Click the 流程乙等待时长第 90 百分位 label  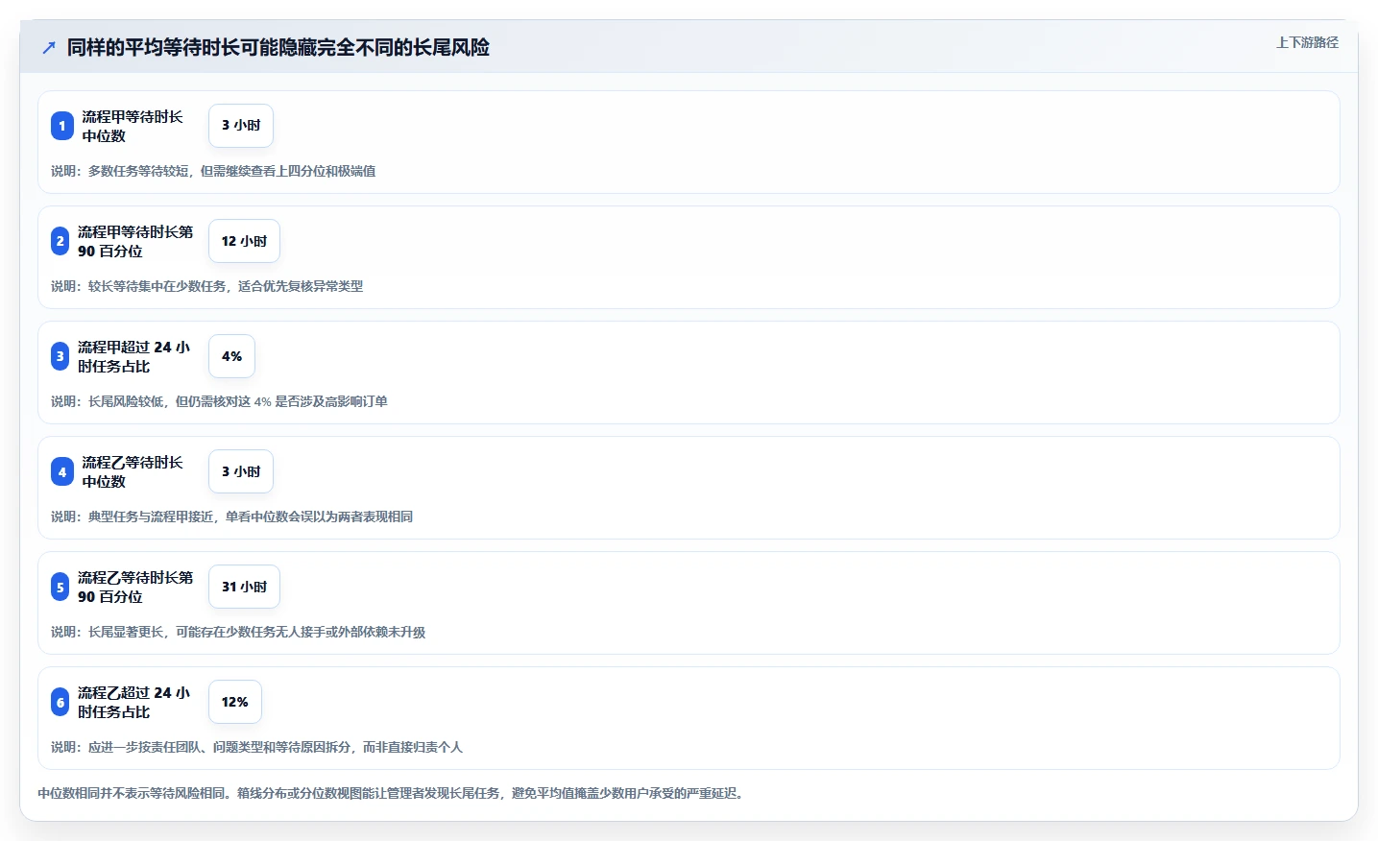point(135,587)
